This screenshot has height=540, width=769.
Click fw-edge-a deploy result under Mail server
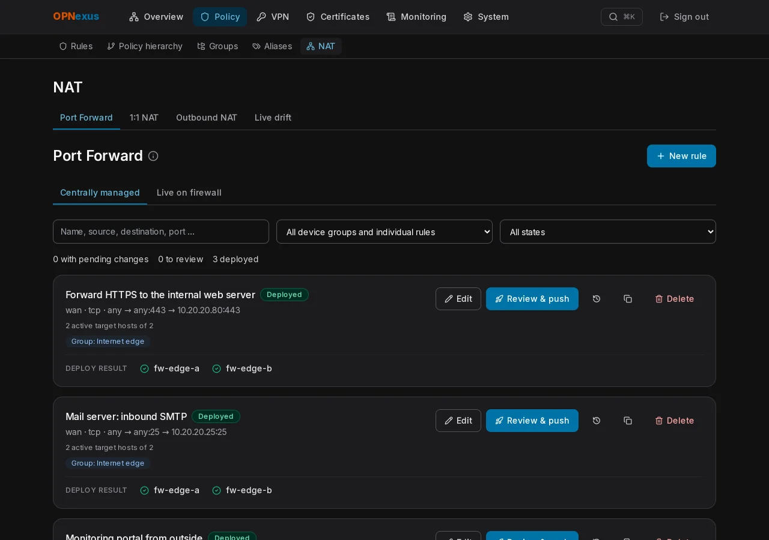(169, 490)
